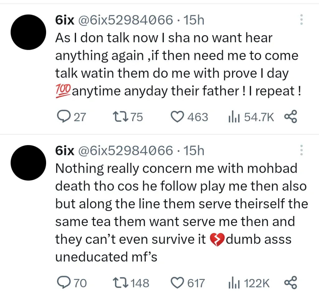This screenshot has width=319, height=297.
Task: Reply to the 'As I don talk now' tweet
Action: click(x=64, y=117)
